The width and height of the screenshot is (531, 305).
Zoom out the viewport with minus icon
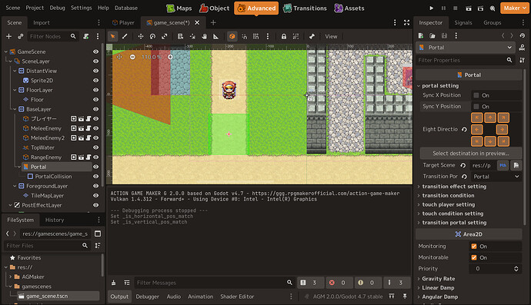click(x=132, y=57)
